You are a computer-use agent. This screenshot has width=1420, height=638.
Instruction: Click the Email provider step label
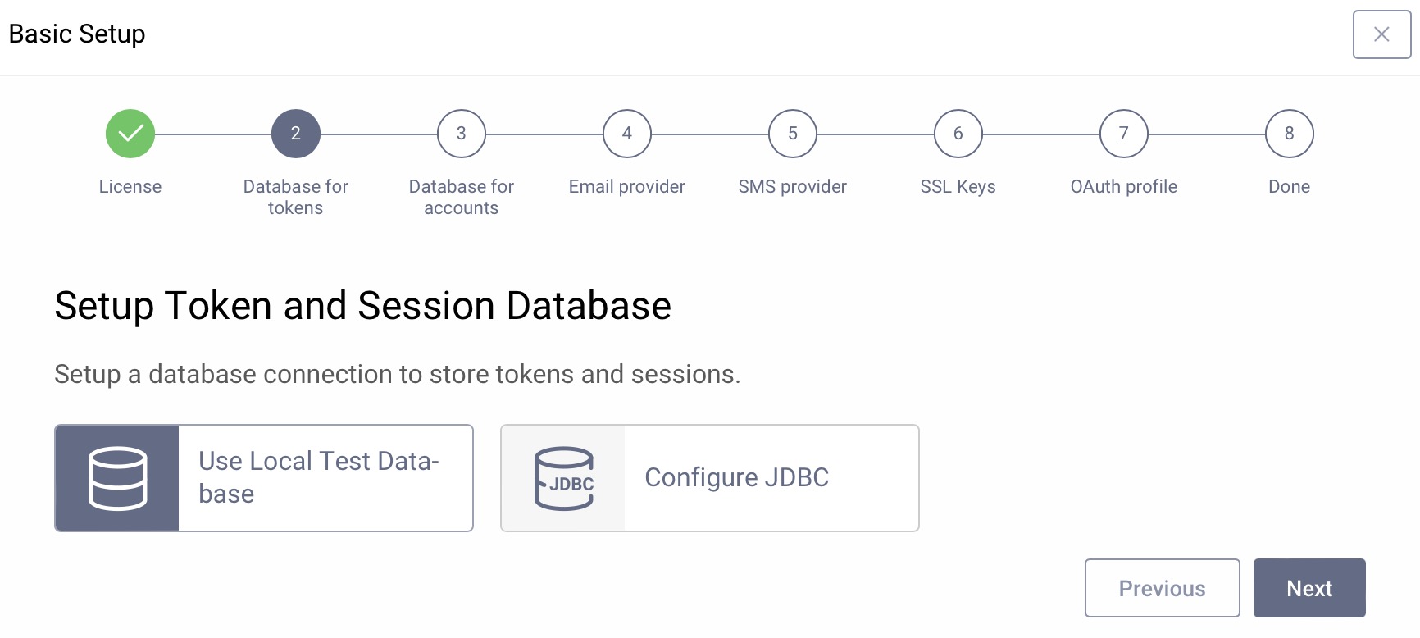[627, 187]
